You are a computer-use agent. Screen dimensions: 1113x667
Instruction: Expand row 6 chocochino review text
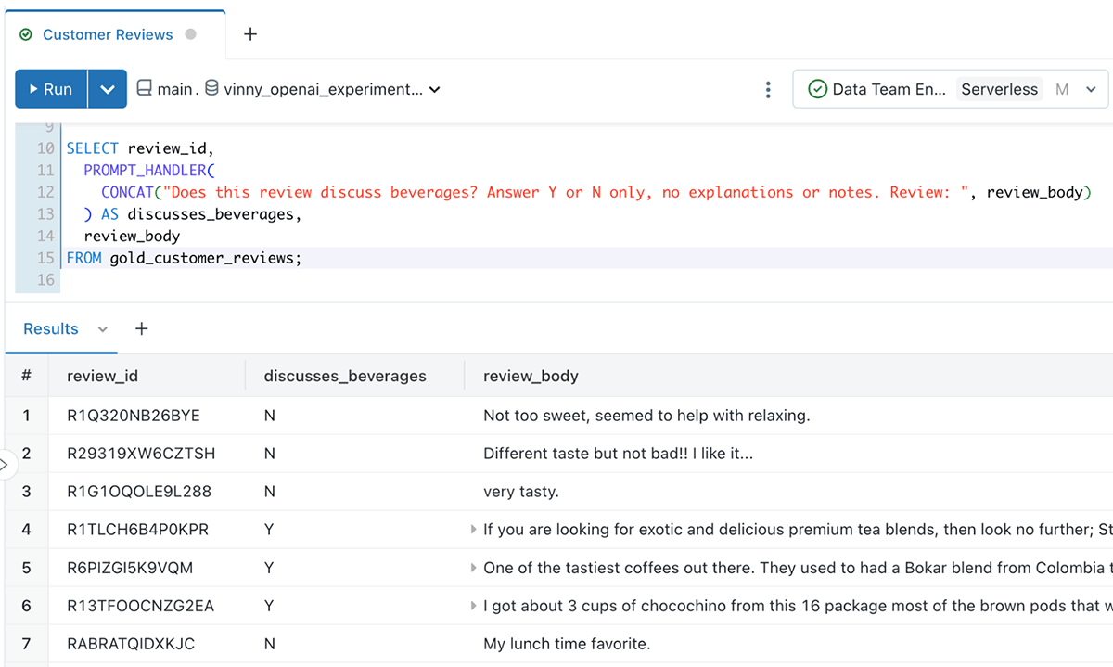[x=473, y=606]
